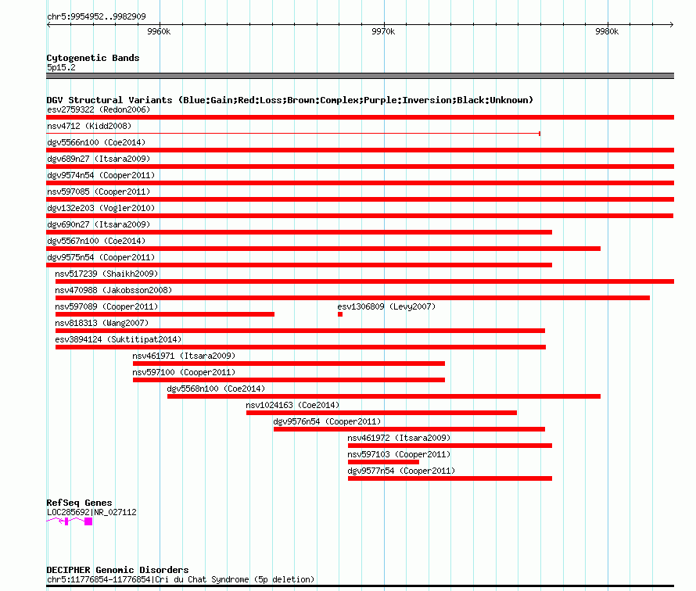696x591 pixels.
Task: Click the dgv5568n100 (Coe2014) label
Action: (x=216, y=389)
